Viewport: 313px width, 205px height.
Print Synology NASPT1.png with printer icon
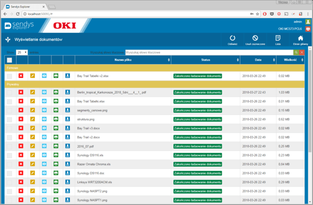pos(56,200)
